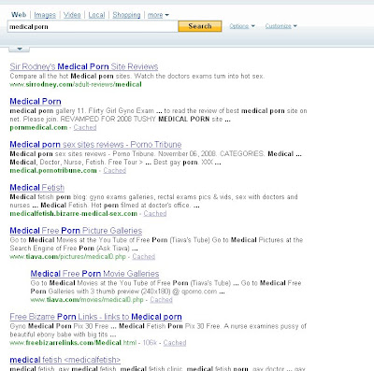View Cached copy of tiava.com pictures result
374x371 pixels.
(x=144, y=257)
